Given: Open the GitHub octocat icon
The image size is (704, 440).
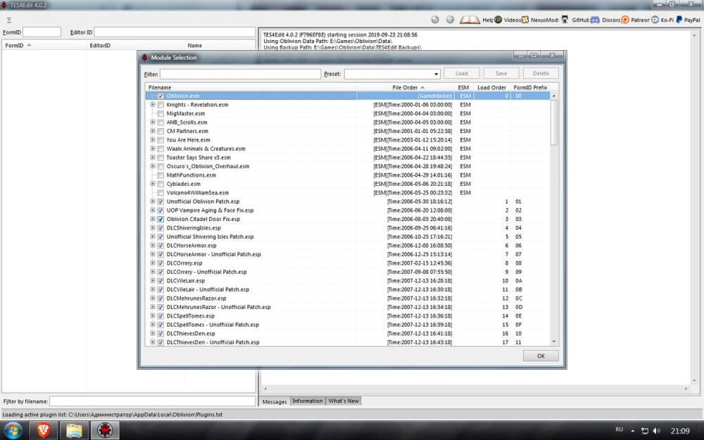Looking at the screenshot, I should coord(565,20).
